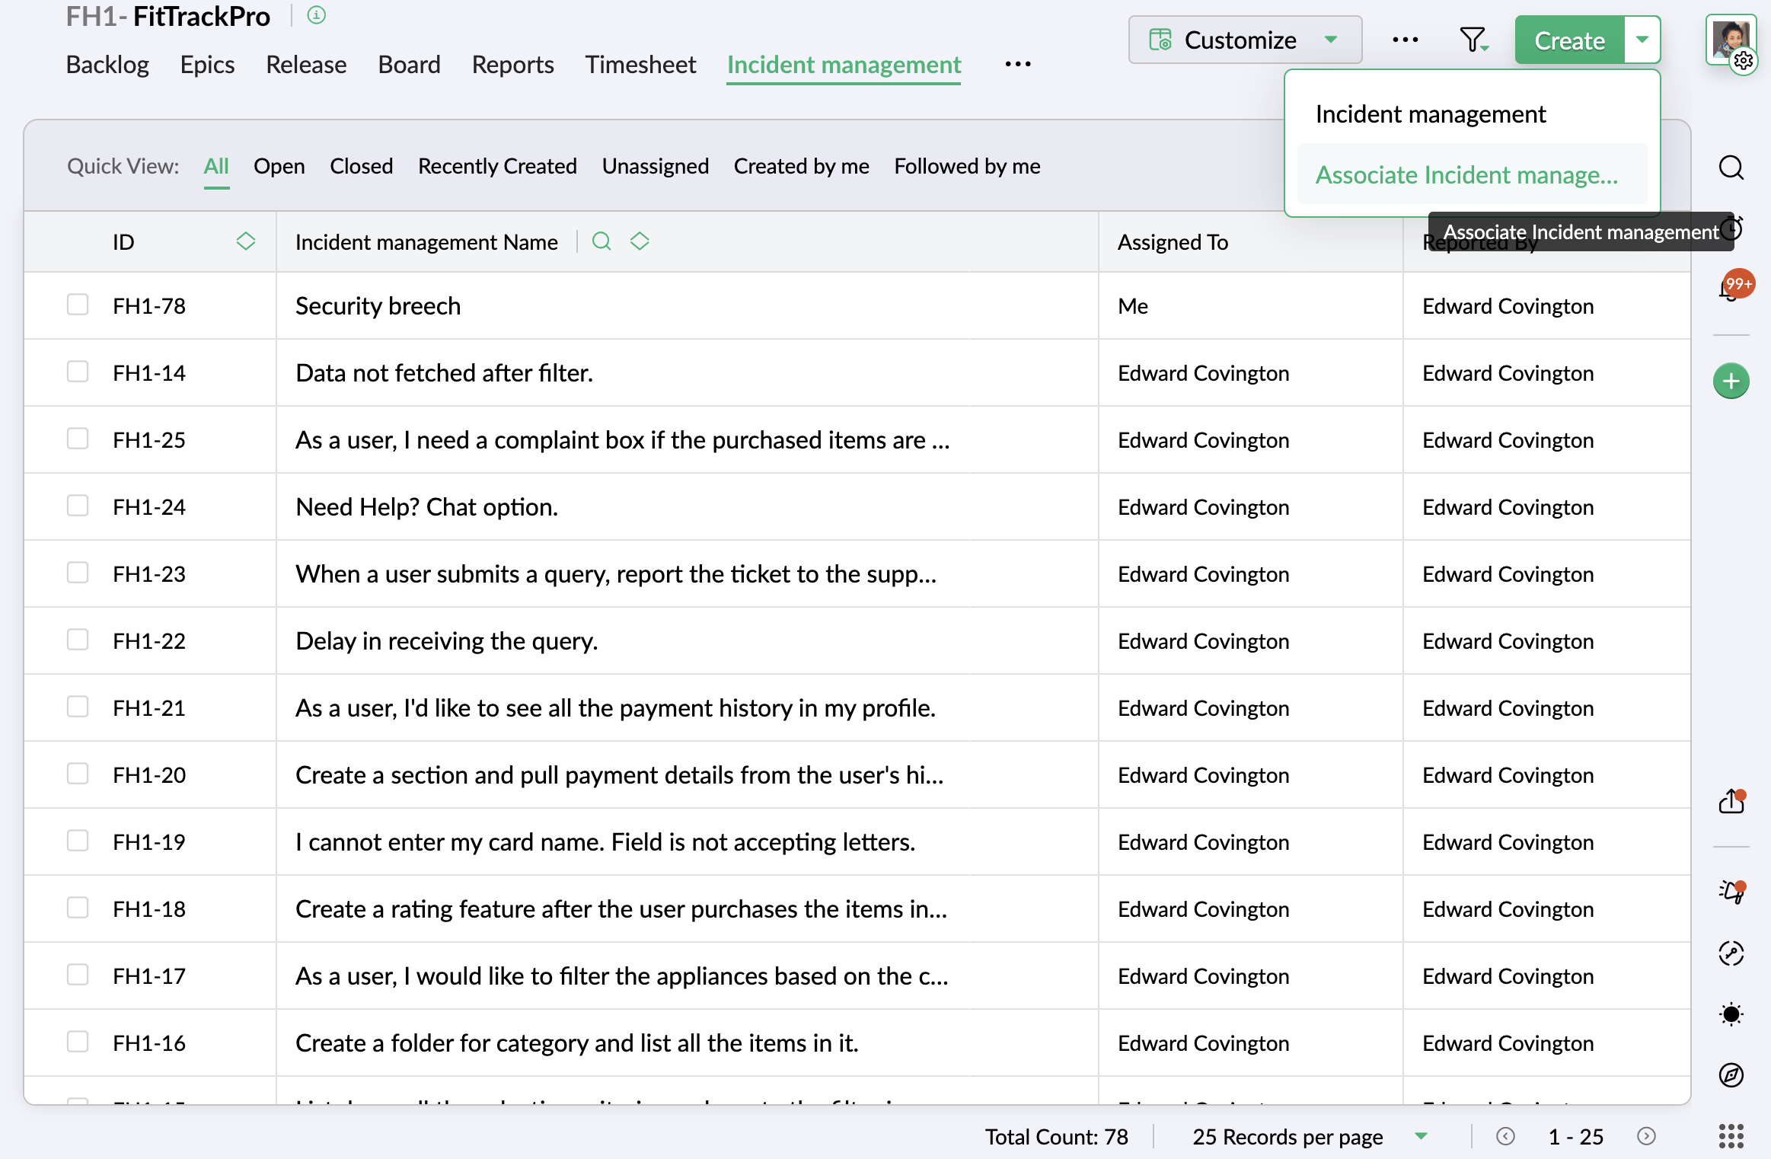The width and height of the screenshot is (1771, 1159).
Task: Click the compass icon in right sidebar
Action: click(x=1731, y=1075)
